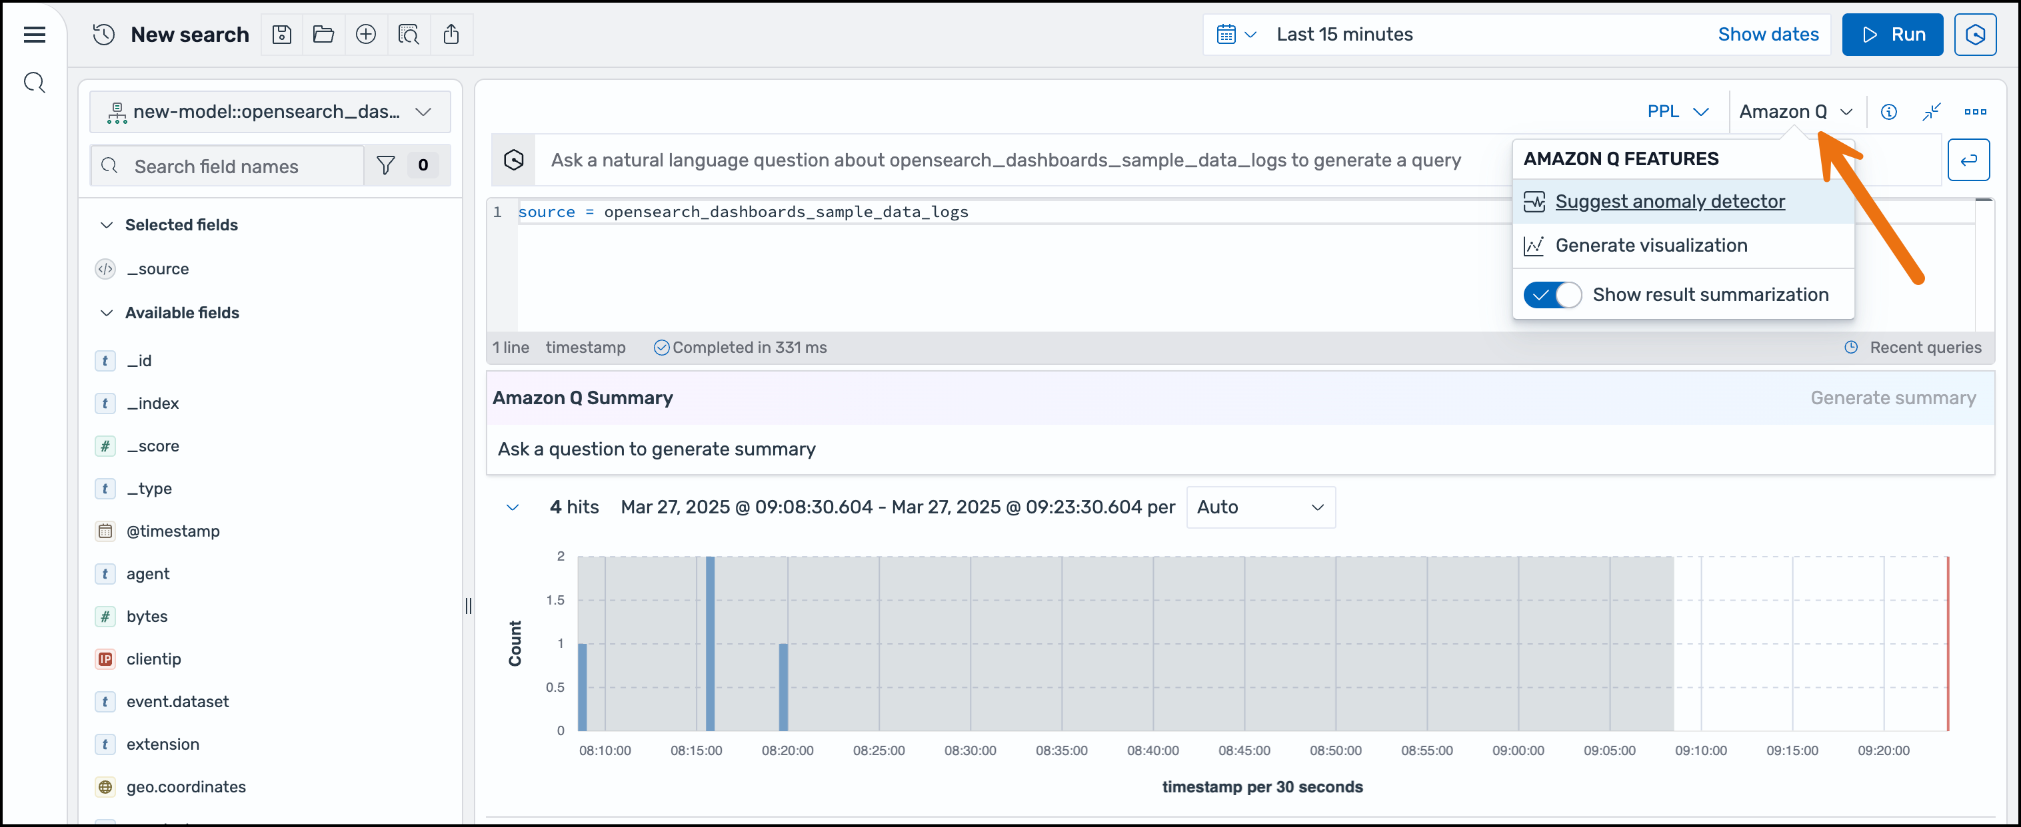Click the Show dates link

pyautogui.click(x=1767, y=35)
